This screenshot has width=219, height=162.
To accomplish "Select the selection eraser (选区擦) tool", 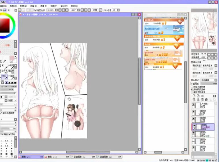I will point(11,72).
